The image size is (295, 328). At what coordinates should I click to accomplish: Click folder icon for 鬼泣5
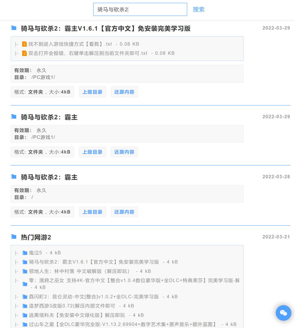tap(25, 253)
